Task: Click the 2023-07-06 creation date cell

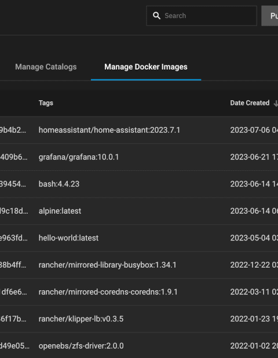Action: (x=254, y=130)
